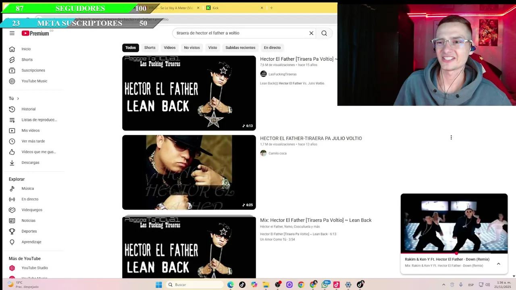Open the LasFuckingTiraeras channel name link

pyautogui.click(x=283, y=74)
